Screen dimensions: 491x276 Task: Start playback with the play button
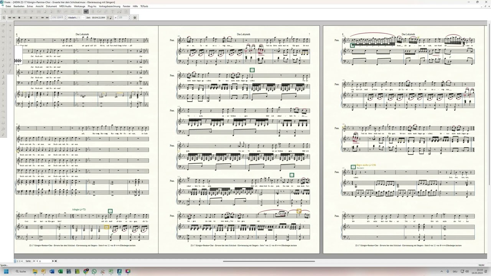[25, 18]
